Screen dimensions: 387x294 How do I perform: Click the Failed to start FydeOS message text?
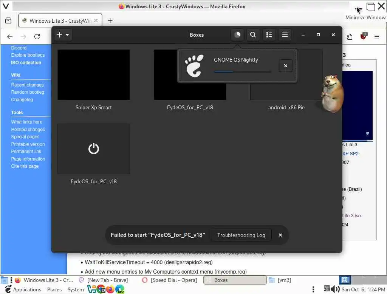[158, 235]
